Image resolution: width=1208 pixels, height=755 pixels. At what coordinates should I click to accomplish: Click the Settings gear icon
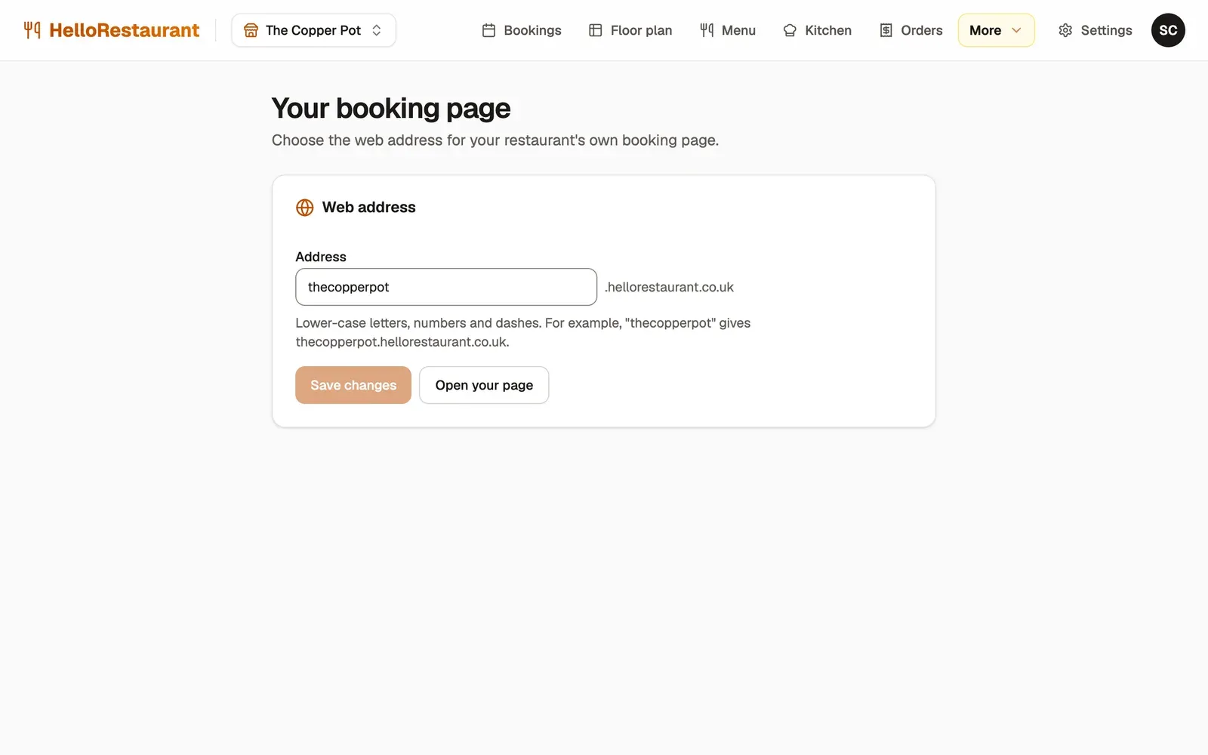point(1065,30)
